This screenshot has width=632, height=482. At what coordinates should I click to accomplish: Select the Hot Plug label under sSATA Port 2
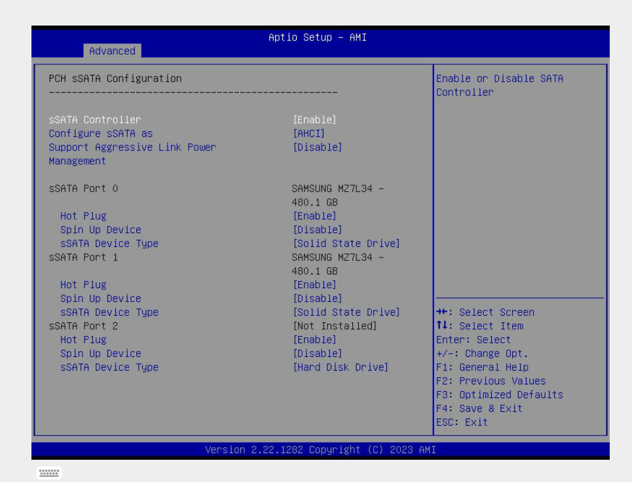83,340
